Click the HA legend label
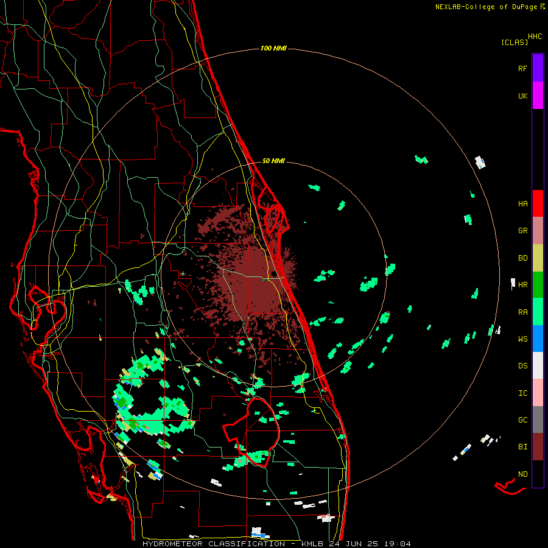548x548 pixels. tap(522, 203)
